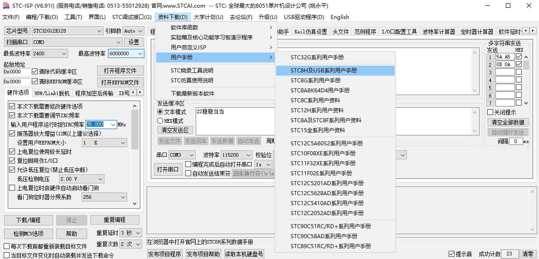Open 重复延时 3 秒 dropdown
The image size is (539, 259).
click(131, 233)
